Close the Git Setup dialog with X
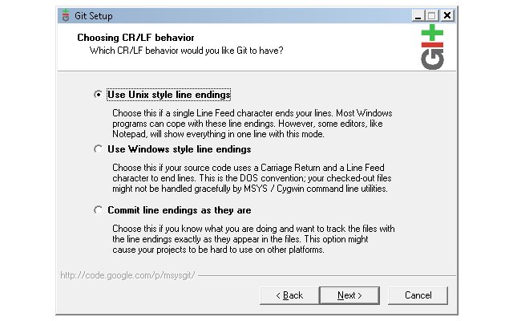 (x=447, y=16)
